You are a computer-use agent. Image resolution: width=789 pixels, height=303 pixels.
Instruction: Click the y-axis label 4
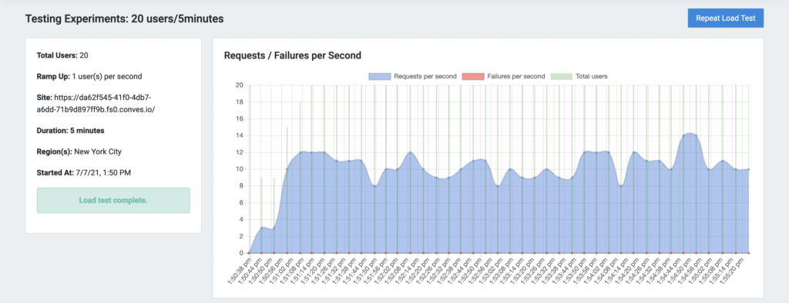click(241, 219)
